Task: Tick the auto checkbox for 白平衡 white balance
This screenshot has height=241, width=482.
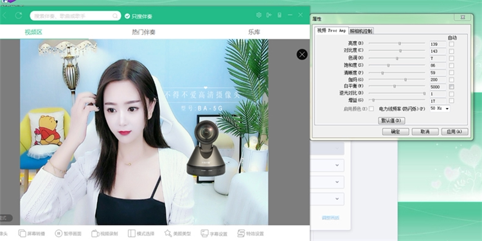Action: 451,87
